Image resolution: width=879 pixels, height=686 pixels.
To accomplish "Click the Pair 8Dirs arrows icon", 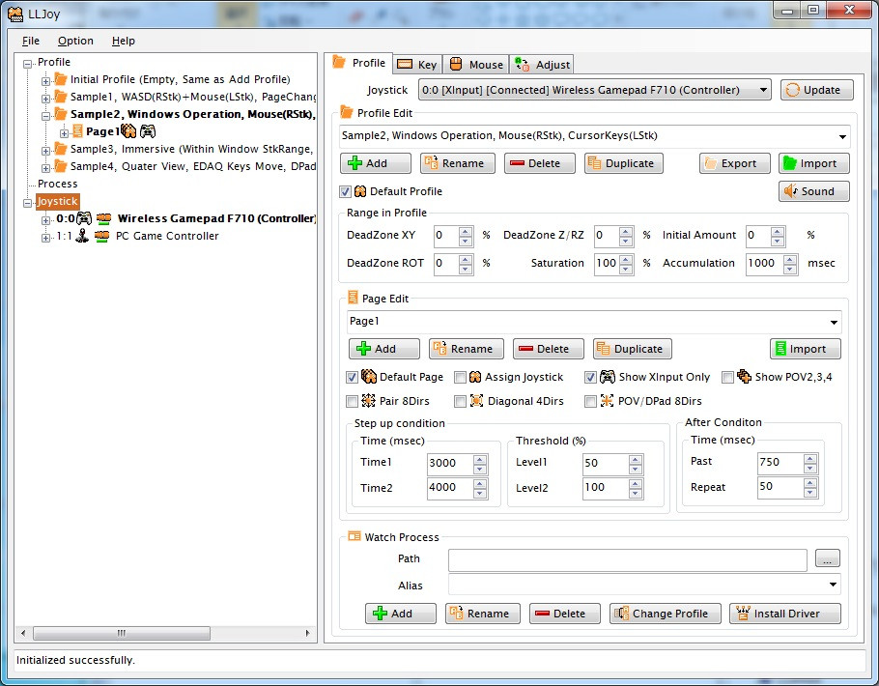I will (x=368, y=401).
